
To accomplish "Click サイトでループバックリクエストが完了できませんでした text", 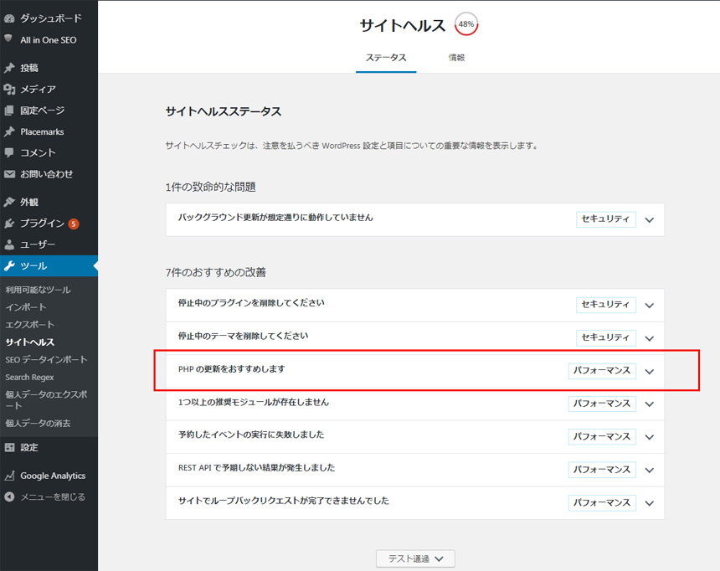I will [283, 502].
